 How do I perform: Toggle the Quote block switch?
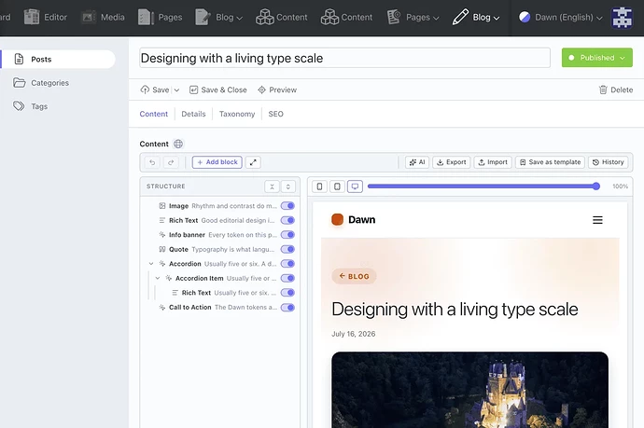click(287, 249)
